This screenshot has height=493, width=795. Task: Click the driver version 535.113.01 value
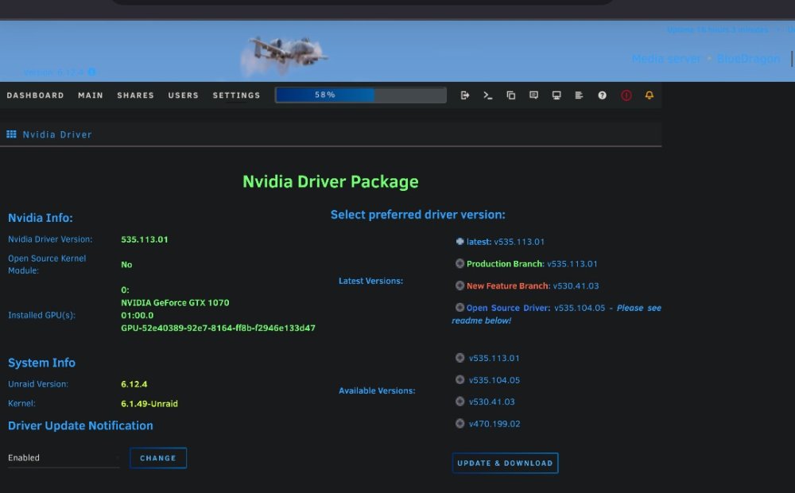pos(145,239)
